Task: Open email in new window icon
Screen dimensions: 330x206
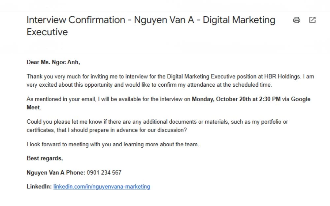Action: pos(312,20)
